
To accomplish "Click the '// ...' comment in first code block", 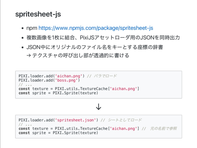I will tap(25, 85).
